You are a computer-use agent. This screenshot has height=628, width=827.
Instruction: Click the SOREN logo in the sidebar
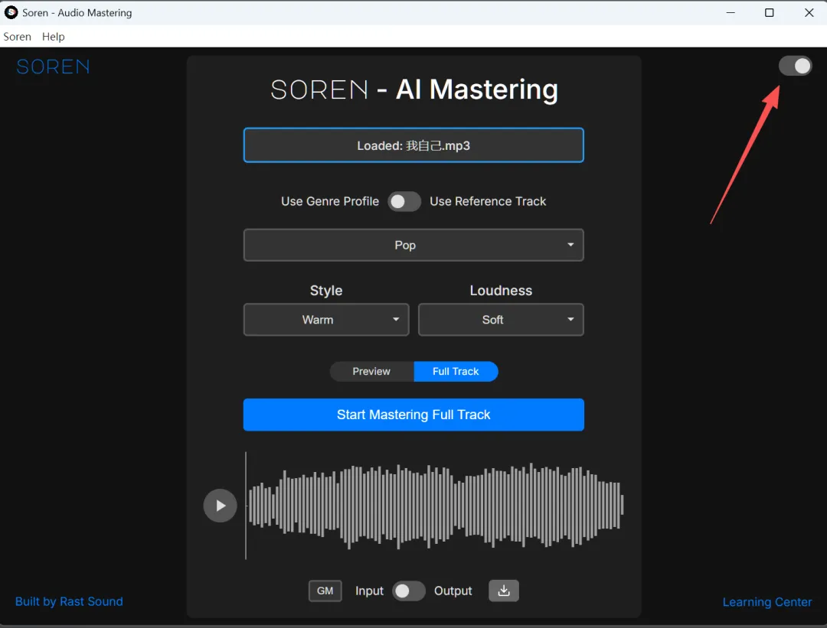click(54, 67)
